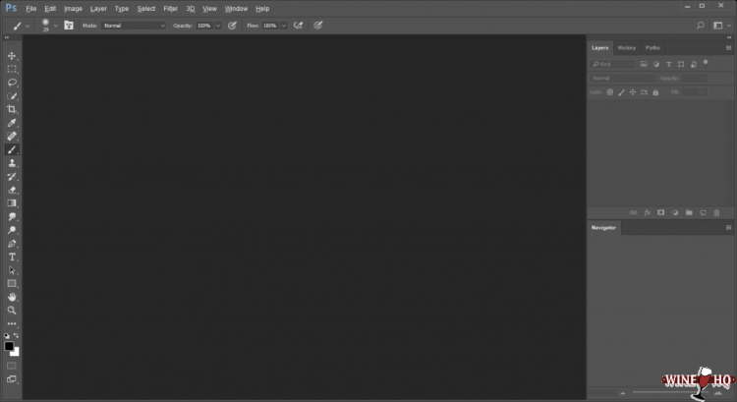
Task: Select the Horizontal Type tool
Action: (x=12, y=257)
